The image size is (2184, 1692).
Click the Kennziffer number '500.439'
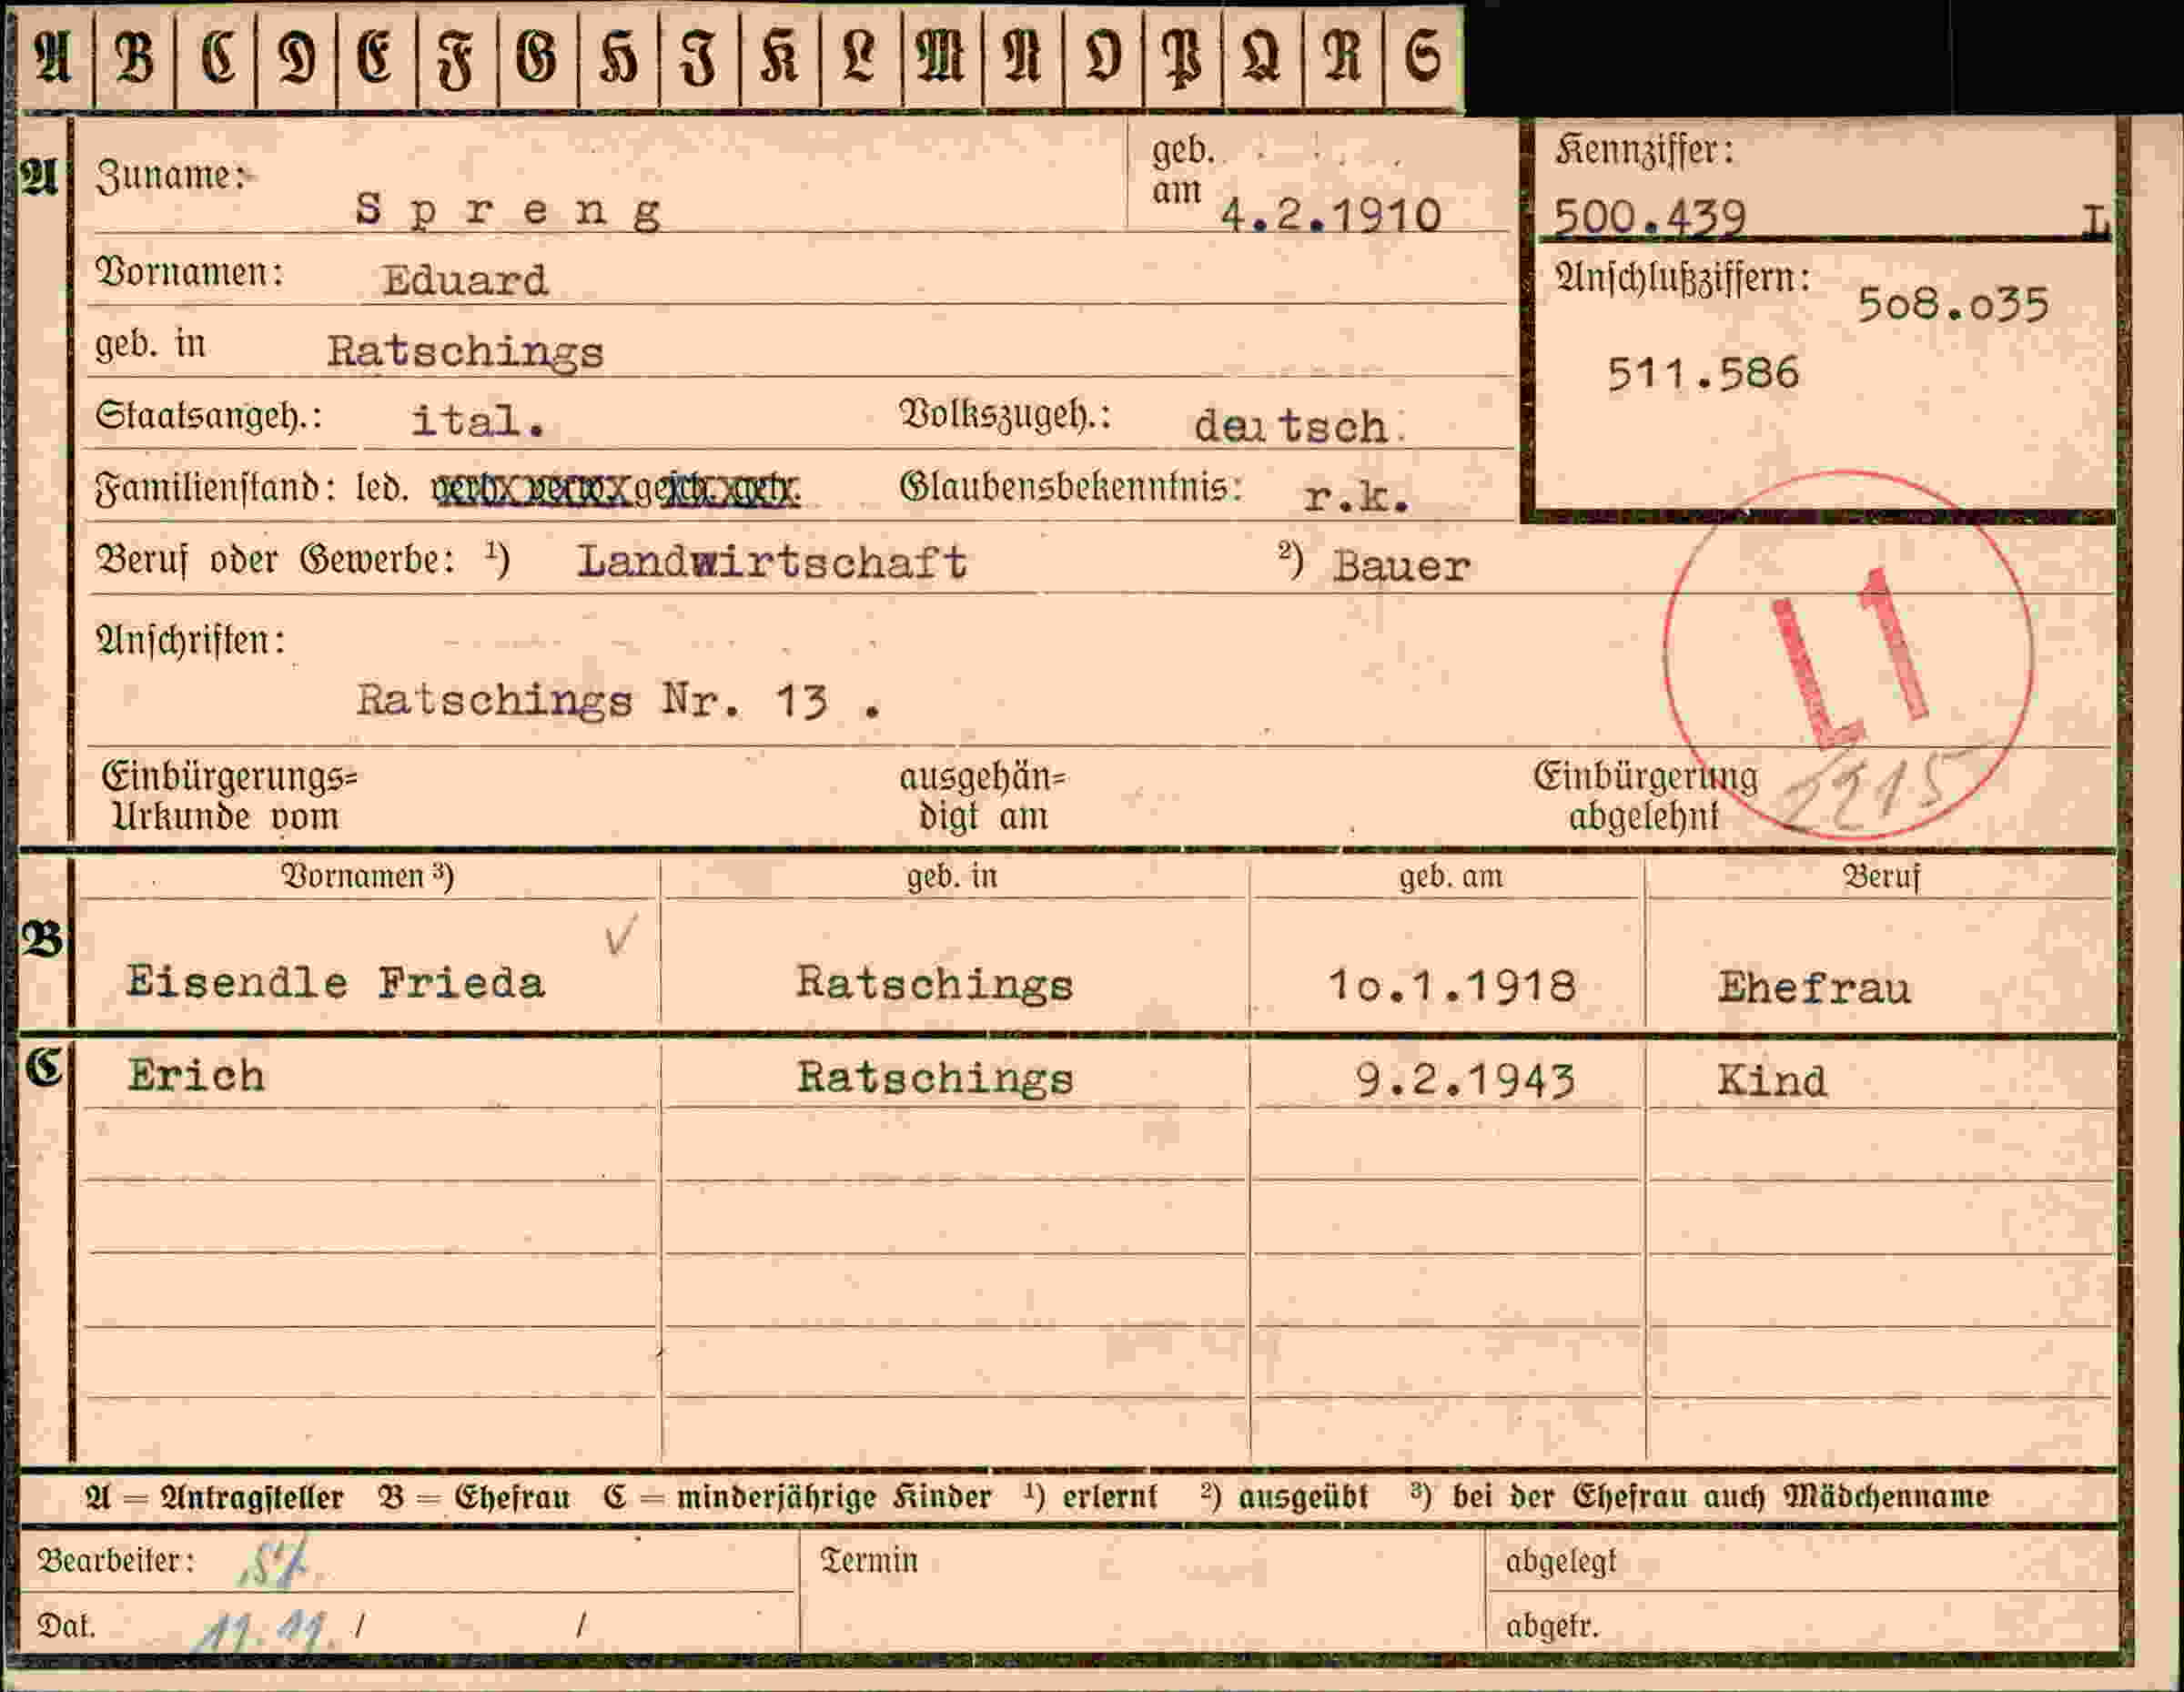[1650, 217]
